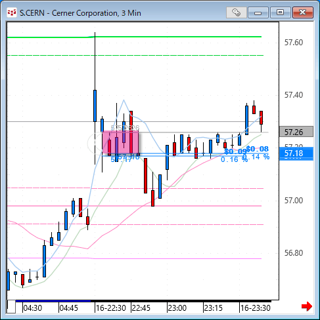Click the S.CERN - Cerner Corporation title text
The image size is (320, 320).
click(80, 13)
